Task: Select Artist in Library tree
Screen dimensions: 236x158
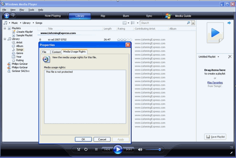Action: [19, 43]
